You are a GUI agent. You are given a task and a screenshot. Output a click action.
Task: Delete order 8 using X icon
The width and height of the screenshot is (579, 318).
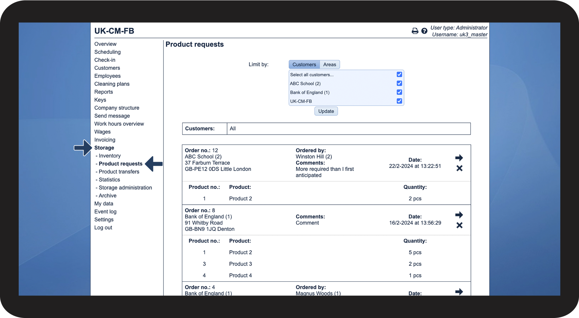(459, 225)
